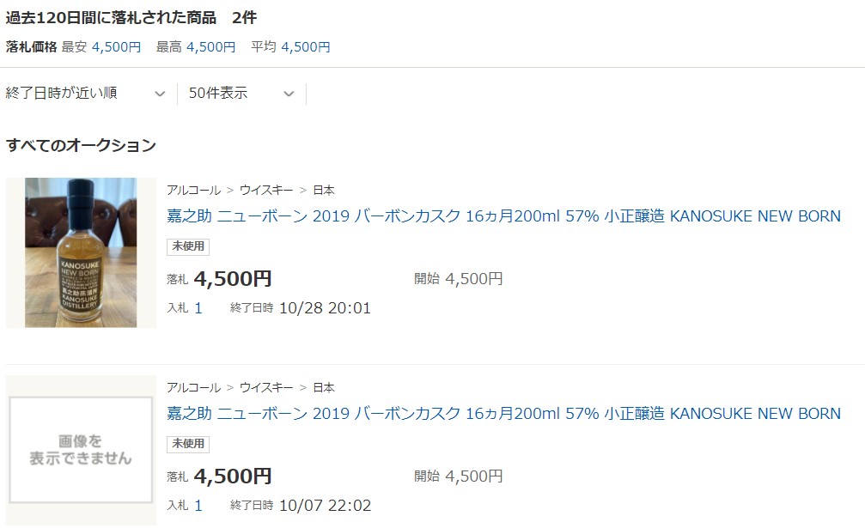Select the アルコール category in the first listing
Viewport: 865px width, 528px height.
coord(193,190)
